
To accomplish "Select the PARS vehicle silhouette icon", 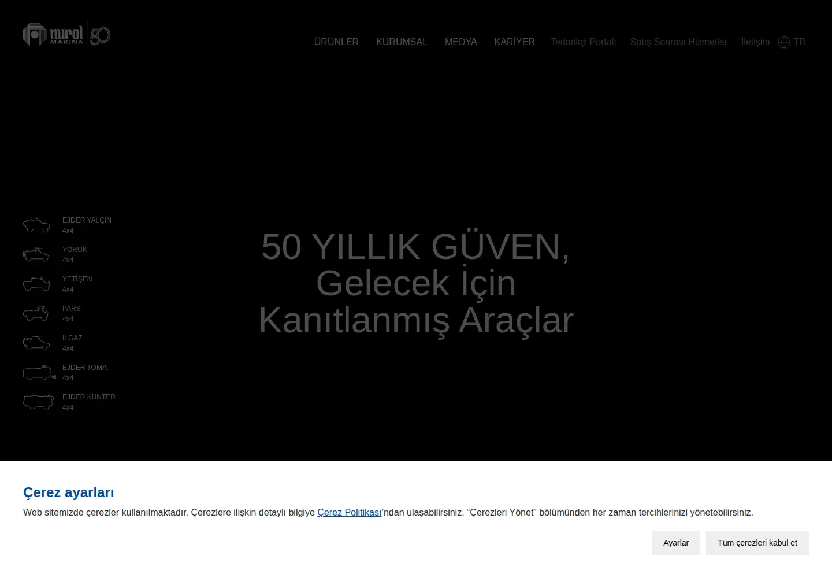I will coord(36,313).
